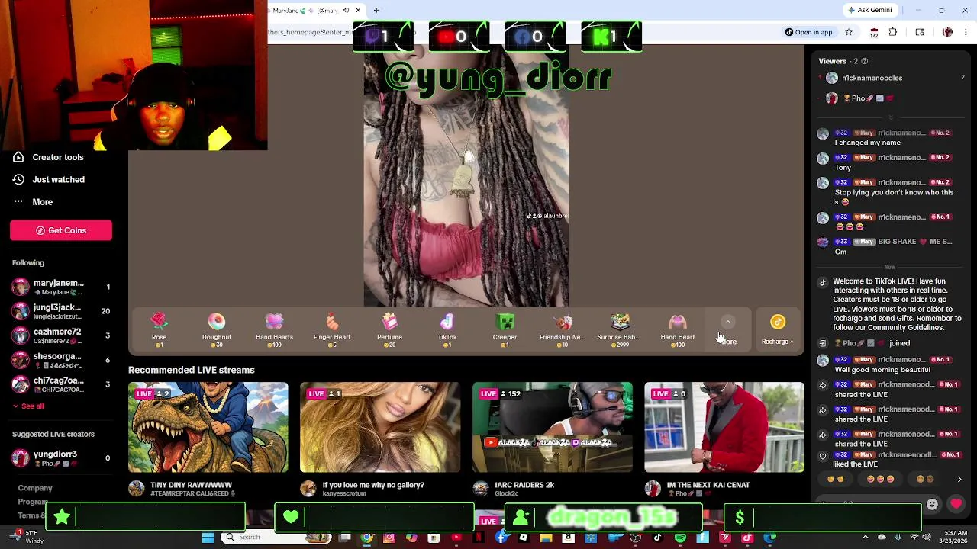977x549 pixels.
Task: Open Spotify from the taskbar
Action: [x=680, y=538]
